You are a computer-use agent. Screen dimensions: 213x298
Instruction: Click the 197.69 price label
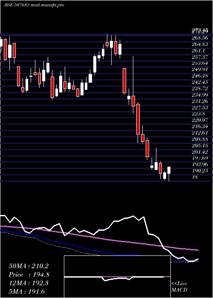tap(199, 158)
